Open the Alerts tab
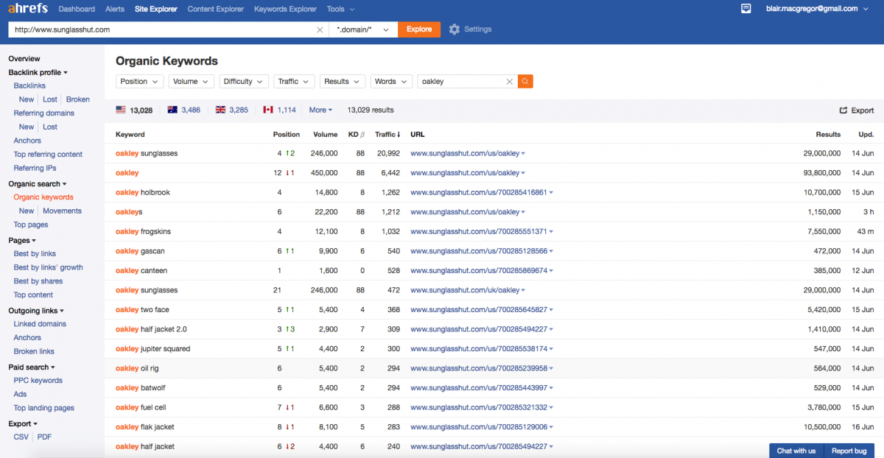The width and height of the screenshot is (884, 458). coord(115,9)
